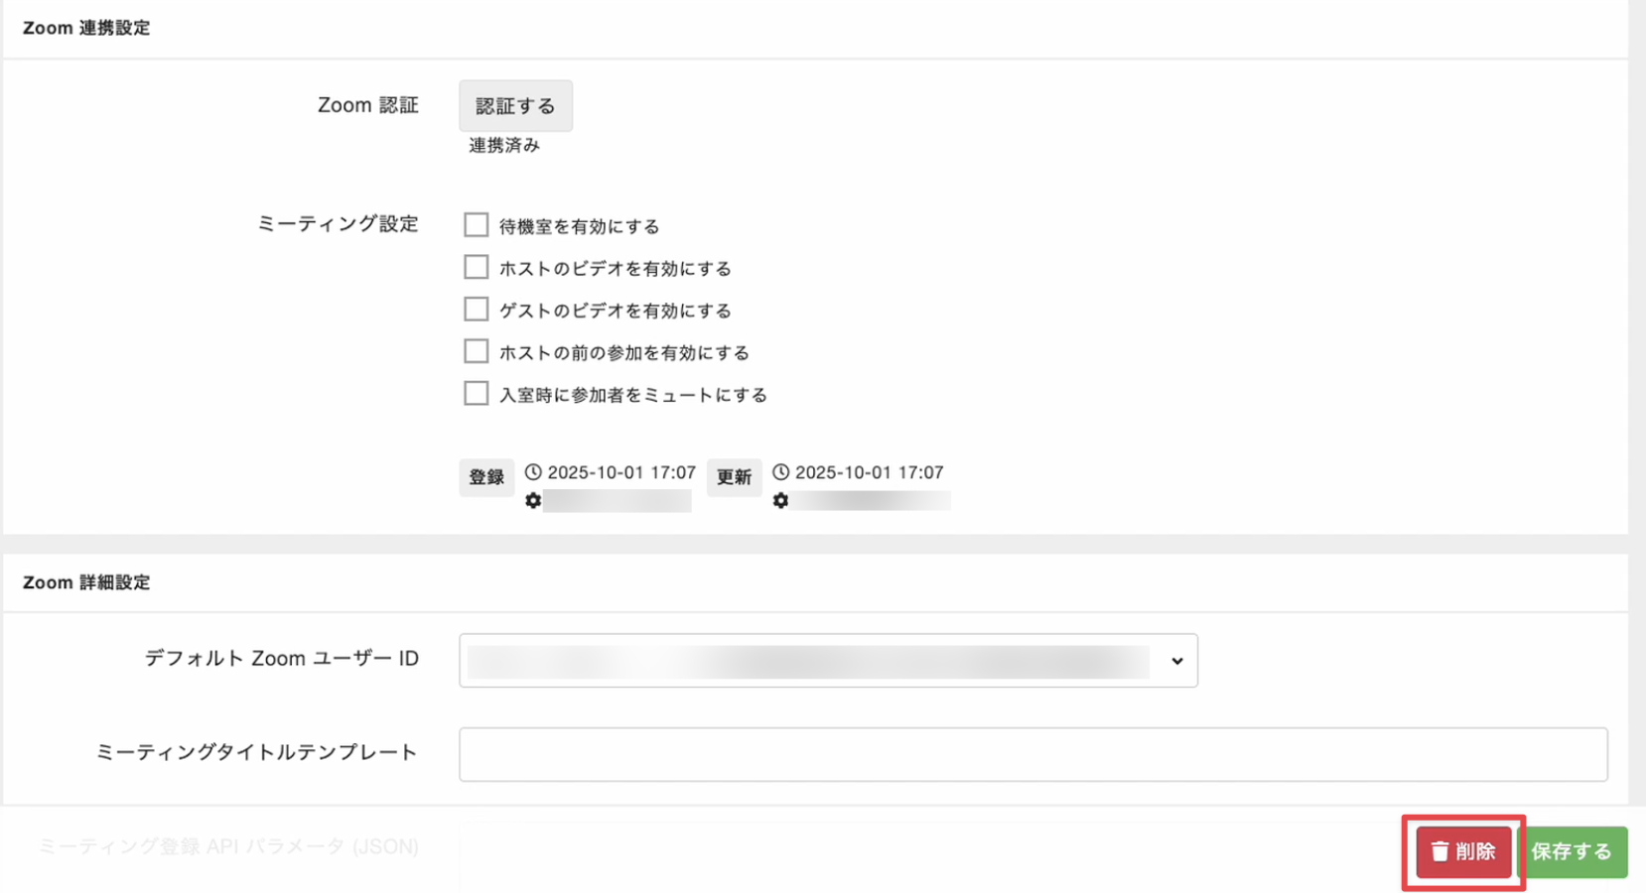Viewport: 1646px width, 893px height.
Task: Click the chevron on the Zoom user selector
Action: [1177, 660]
